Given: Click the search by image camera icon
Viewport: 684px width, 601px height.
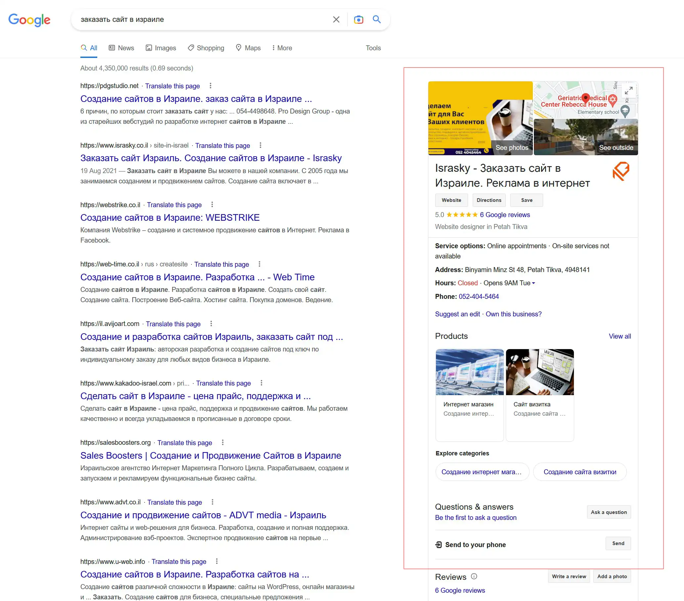Looking at the screenshot, I should point(359,20).
